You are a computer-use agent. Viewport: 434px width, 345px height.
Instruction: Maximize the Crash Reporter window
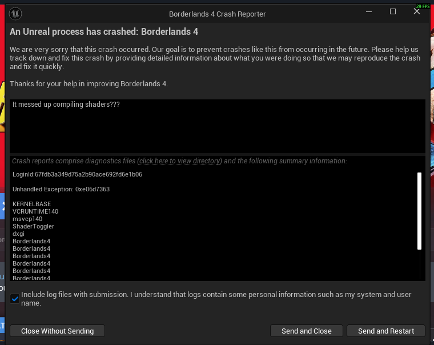point(393,11)
